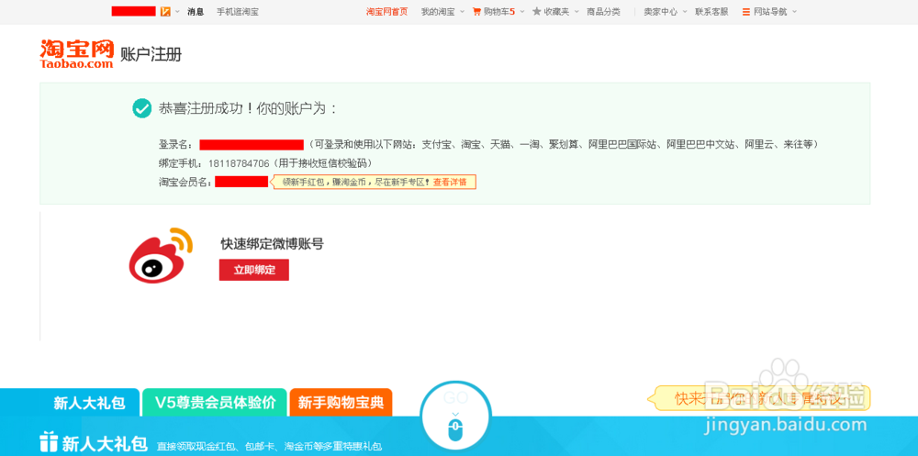Open 消息 messages link
Screen dimensions: 918x456
[196, 12]
